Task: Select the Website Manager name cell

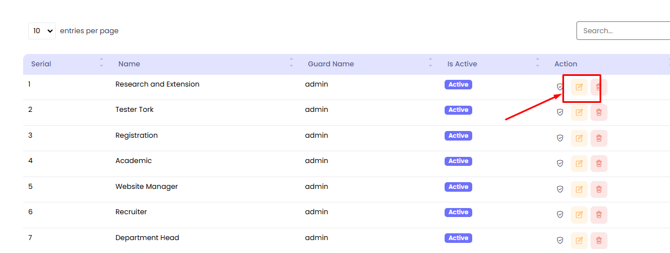Action: click(x=147, y=187)
